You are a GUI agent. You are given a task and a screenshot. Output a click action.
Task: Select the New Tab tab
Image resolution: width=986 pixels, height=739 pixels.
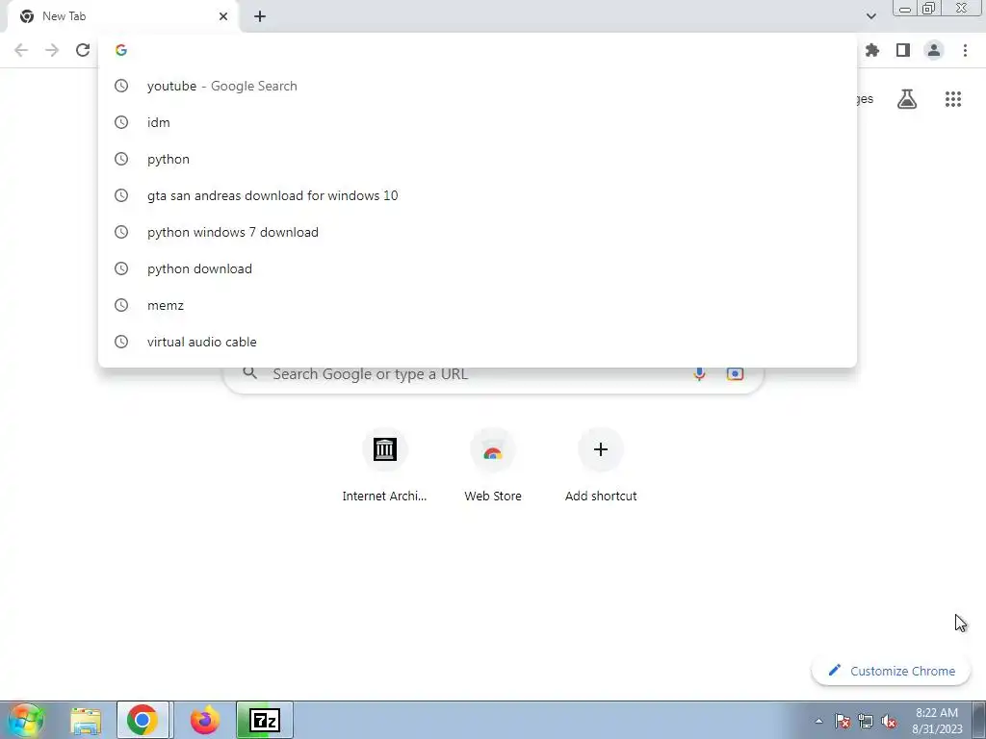122,16
